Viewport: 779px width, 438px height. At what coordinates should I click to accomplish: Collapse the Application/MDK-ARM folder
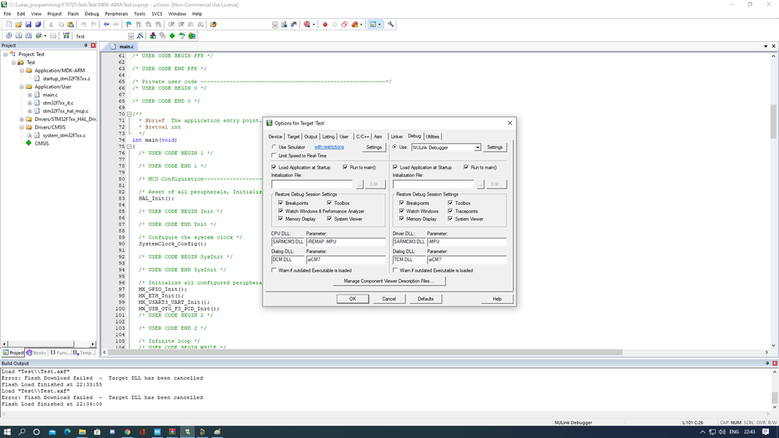[x=22, y=70]
